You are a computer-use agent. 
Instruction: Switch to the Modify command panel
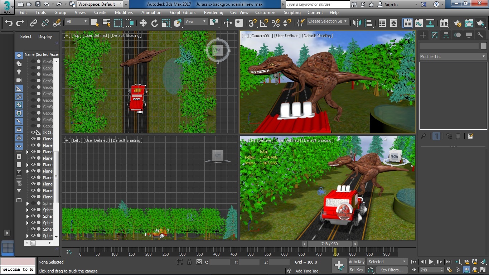tap(435, 35)
